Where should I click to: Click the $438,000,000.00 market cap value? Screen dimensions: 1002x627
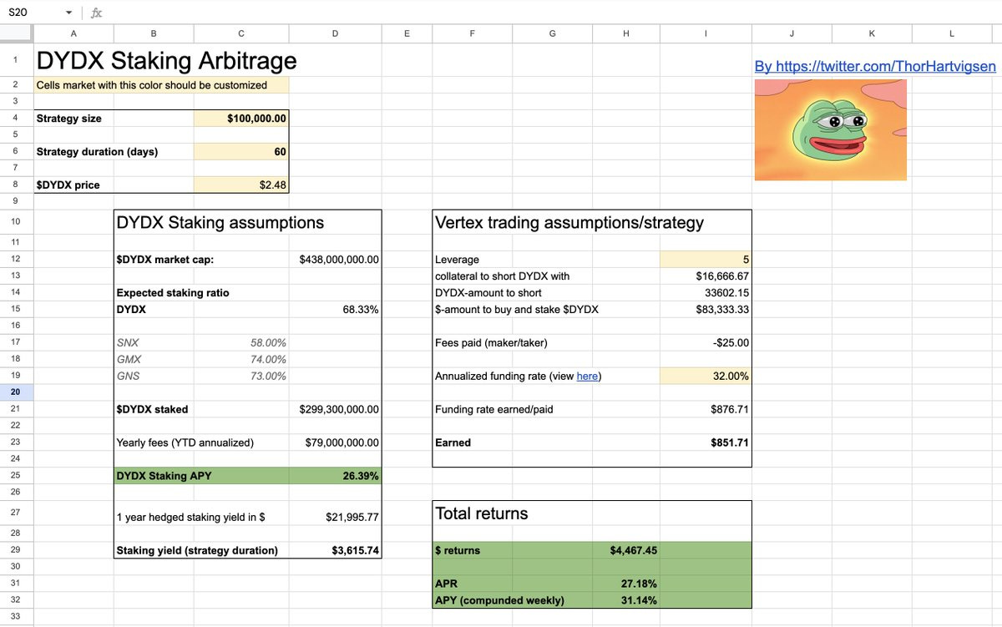[339, 260]
